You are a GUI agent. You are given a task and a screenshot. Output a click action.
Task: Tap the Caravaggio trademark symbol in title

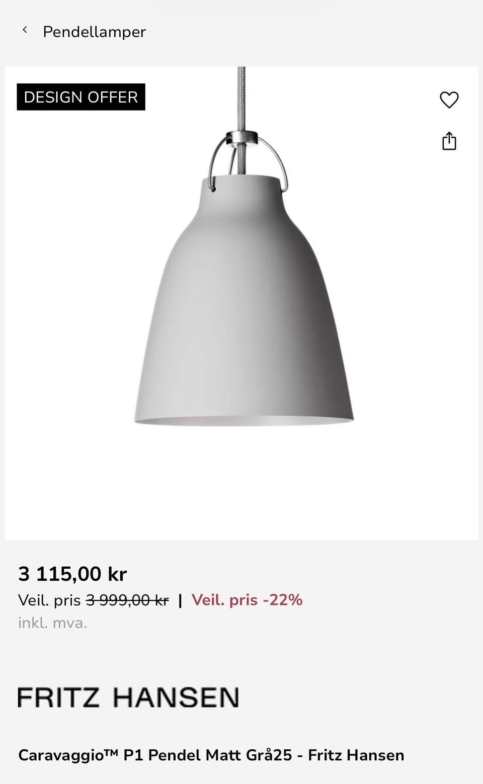112,752
